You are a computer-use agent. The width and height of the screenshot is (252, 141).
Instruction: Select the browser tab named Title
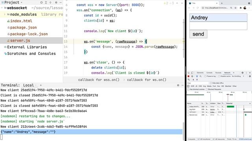pyautogui.click(x=203, y=3)
